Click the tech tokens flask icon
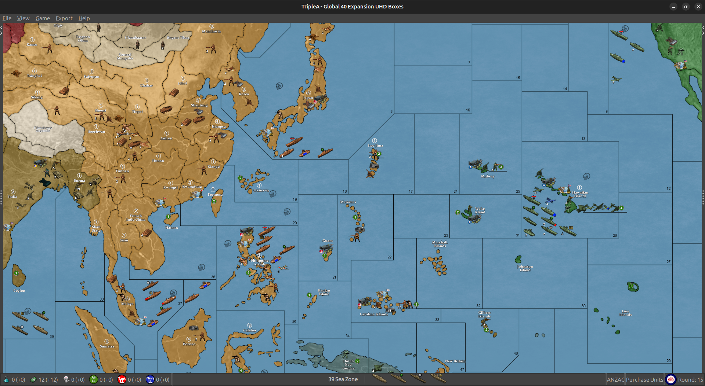This screenshot has height=386, width=705. point(6,379)
